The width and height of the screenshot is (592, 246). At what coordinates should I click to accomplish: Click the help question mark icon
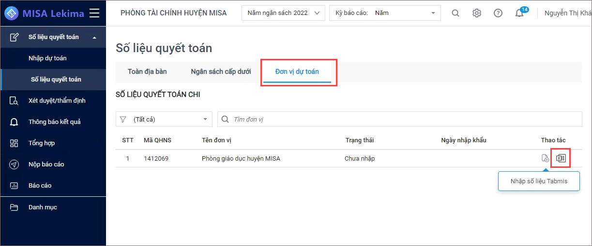coord(498,13)
